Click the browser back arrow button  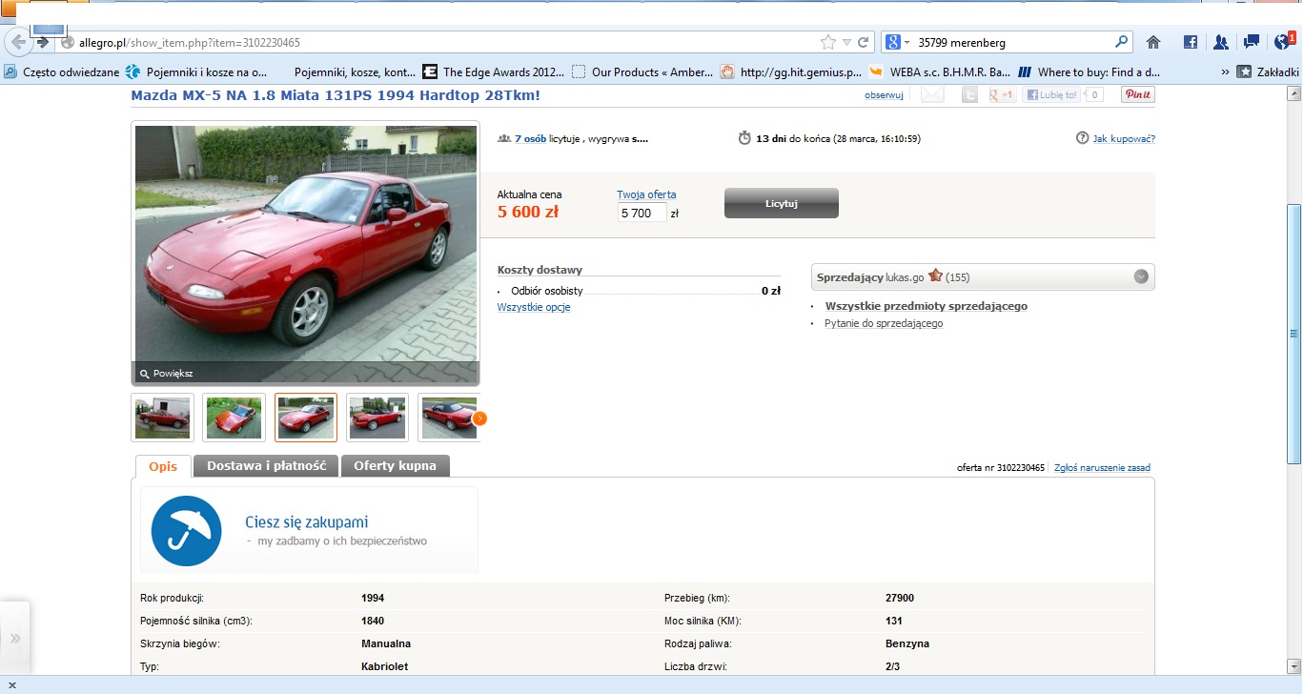pyautogui.click(x=17, y=42)
